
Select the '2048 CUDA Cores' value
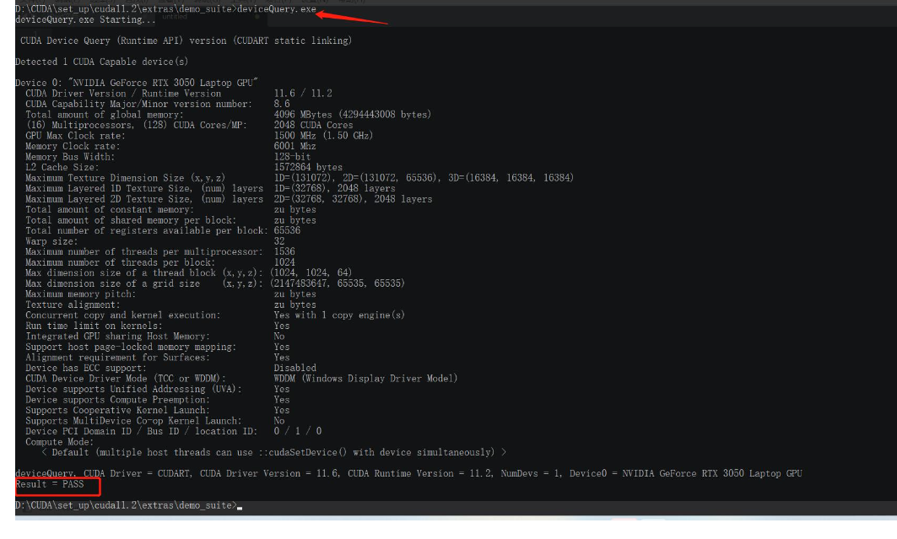[313, 125]
